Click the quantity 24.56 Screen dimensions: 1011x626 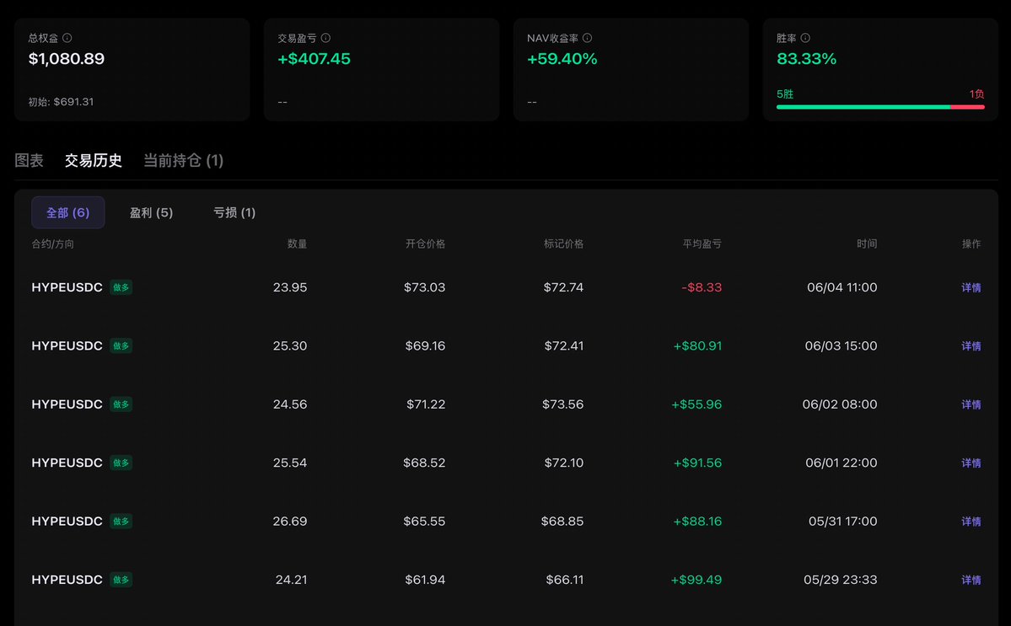[290, 404]
